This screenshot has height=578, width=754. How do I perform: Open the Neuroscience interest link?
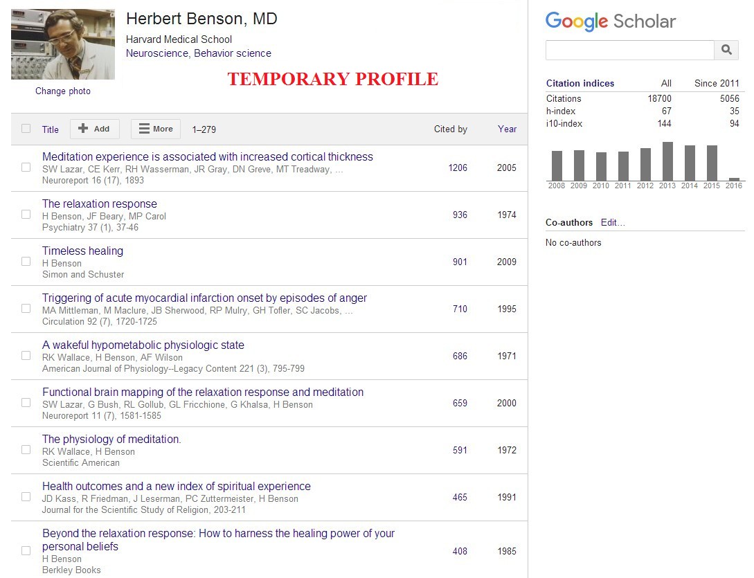(x=156, y=53)
